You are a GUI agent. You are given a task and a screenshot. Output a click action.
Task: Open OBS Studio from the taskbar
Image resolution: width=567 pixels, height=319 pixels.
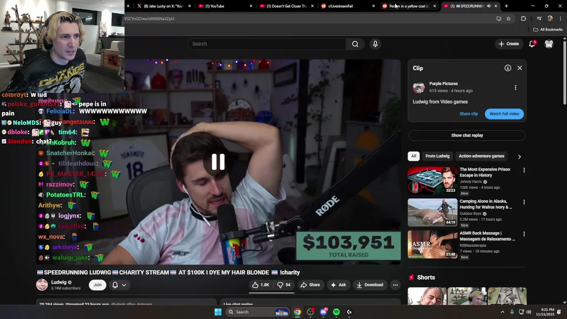pos(310,312)
